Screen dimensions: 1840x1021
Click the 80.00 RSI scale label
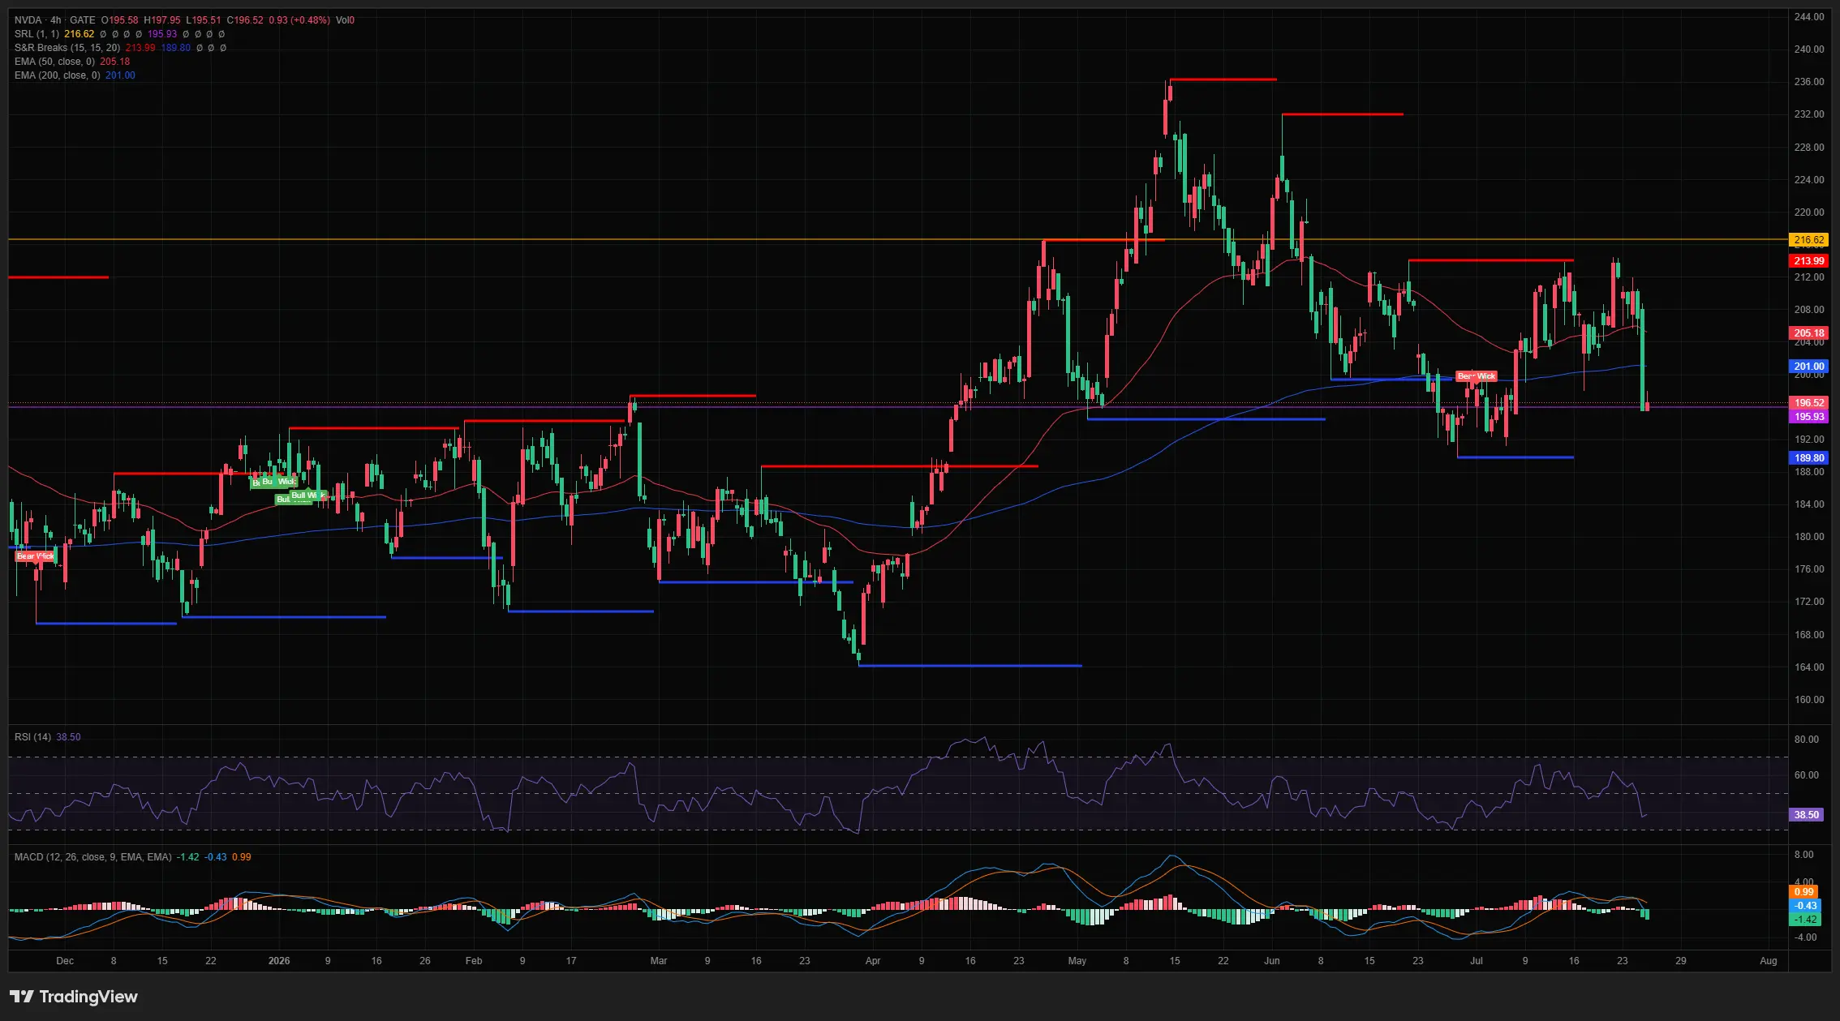(1807, 740)
